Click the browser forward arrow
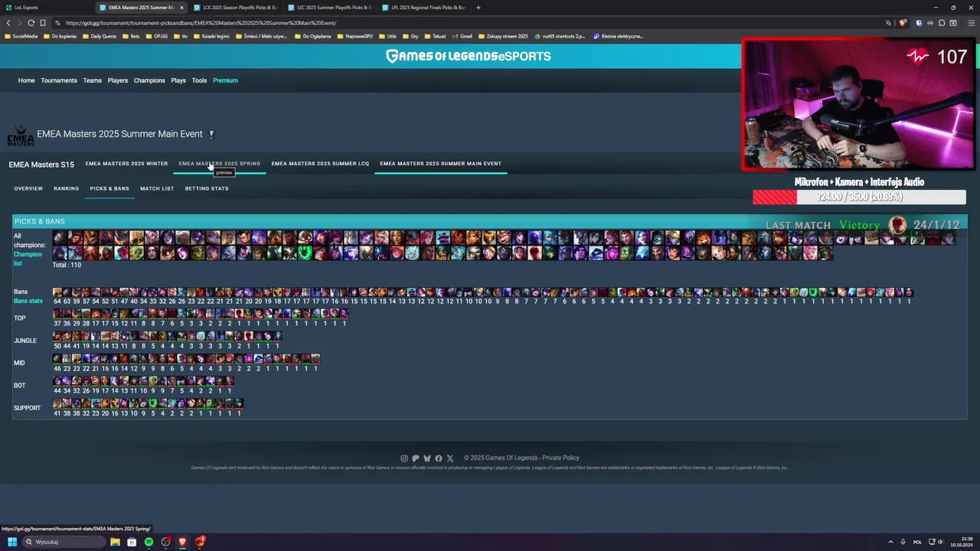The height and width of the screenshot is (551, 980). coord(19,23)
